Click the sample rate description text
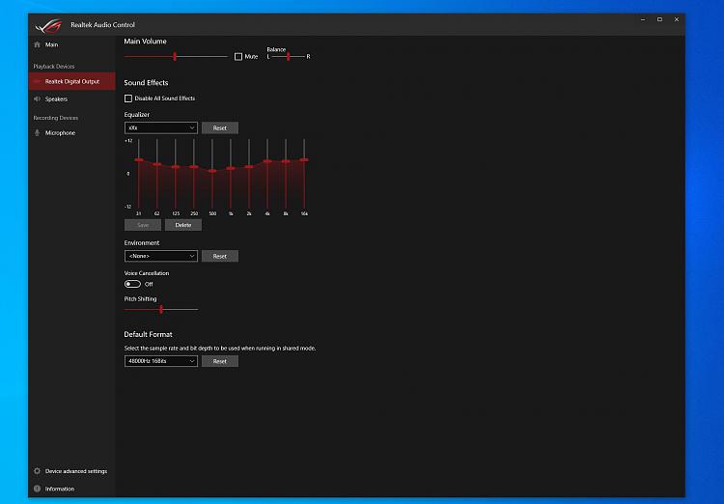The width and height of the screenshot is (724, 504). 220,348
